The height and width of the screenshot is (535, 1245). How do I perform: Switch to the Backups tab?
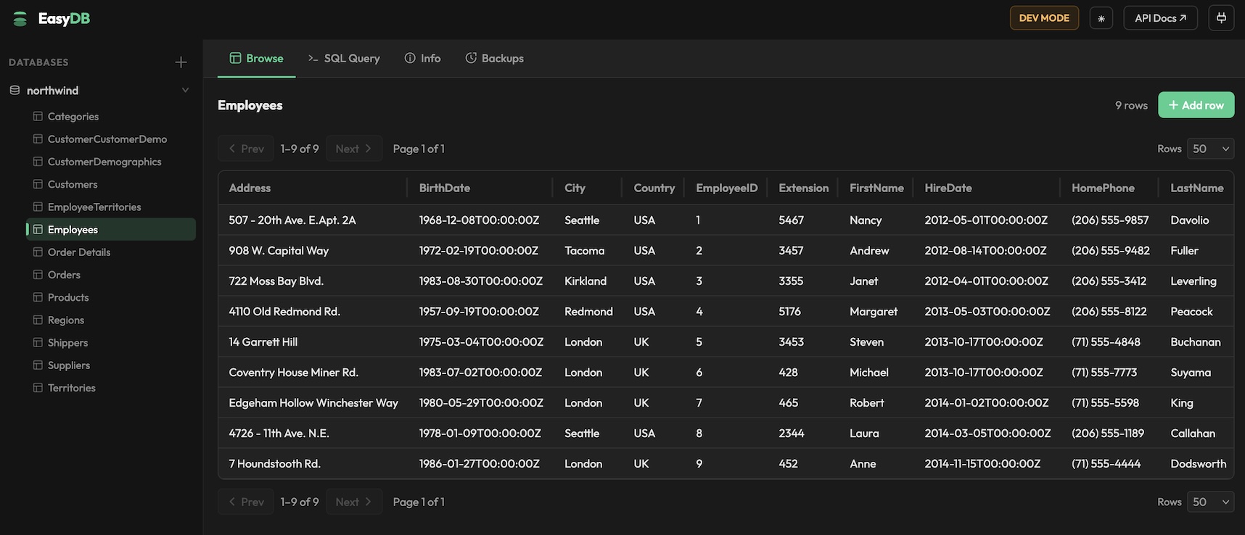pos(494,58)
